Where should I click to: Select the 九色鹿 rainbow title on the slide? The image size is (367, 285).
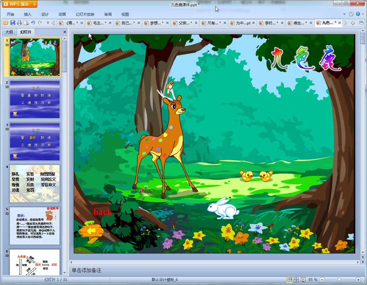[306, 58]
